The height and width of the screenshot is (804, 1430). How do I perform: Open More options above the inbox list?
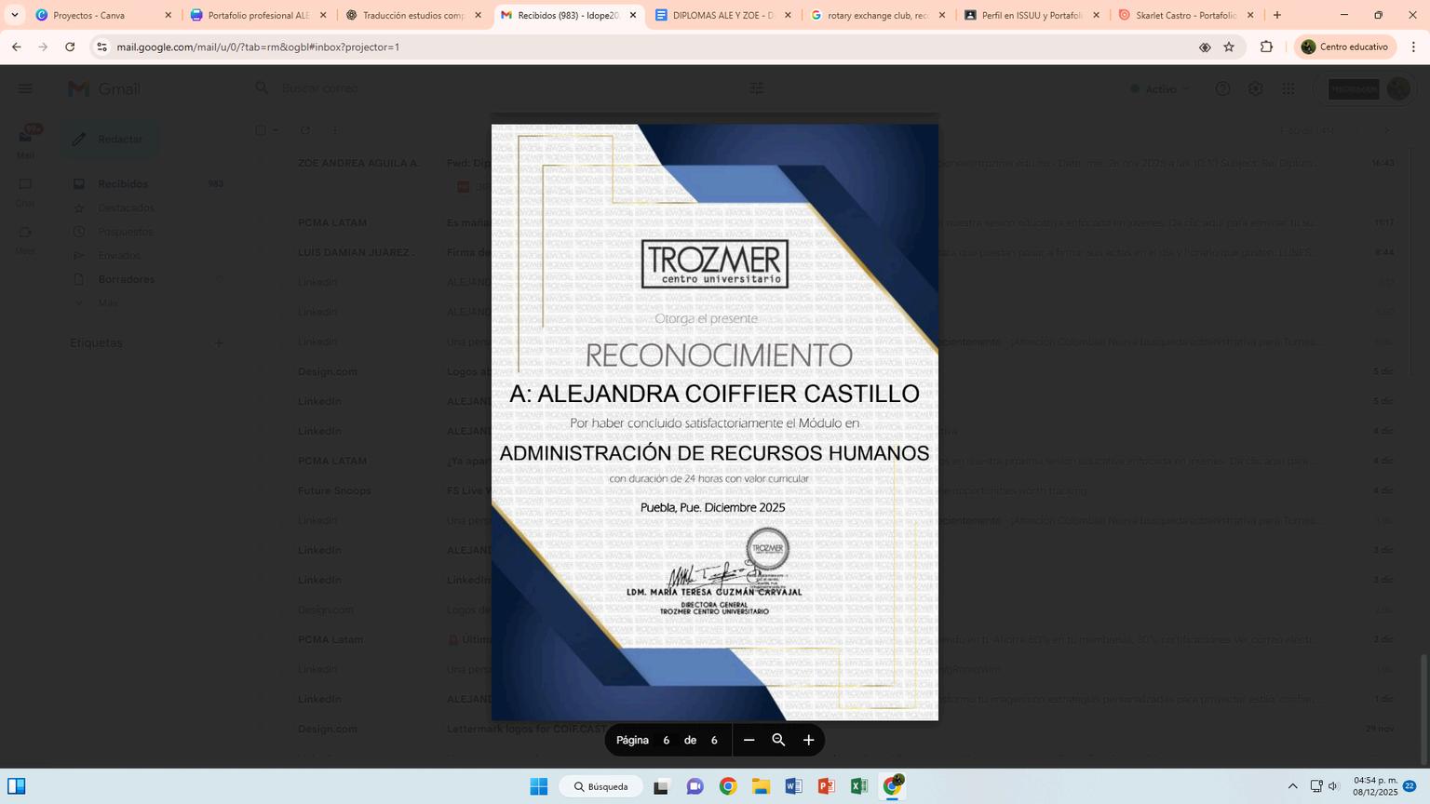(335, 130)
